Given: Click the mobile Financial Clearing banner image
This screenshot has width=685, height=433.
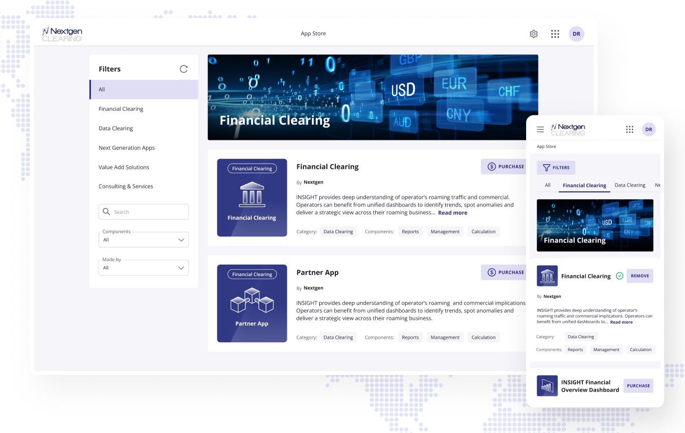Looking at the screenshot, I should coord(595,225).
